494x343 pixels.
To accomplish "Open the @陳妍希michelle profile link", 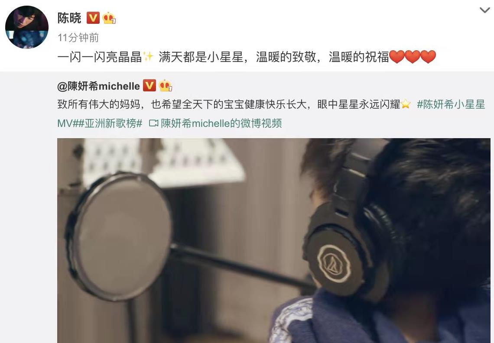I will 98,86.
